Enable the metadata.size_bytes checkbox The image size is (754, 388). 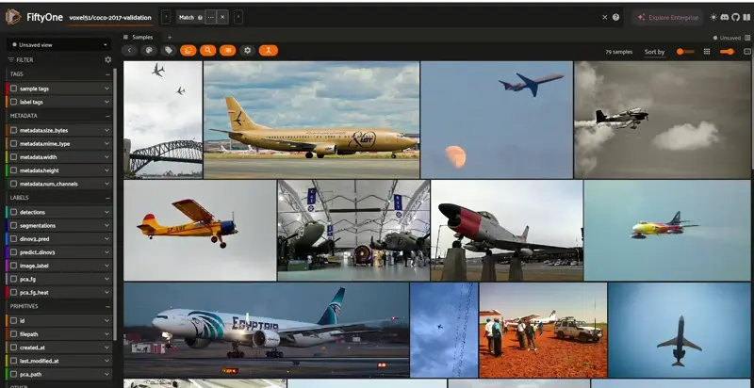pyautogui.click(x=14, y=130)
